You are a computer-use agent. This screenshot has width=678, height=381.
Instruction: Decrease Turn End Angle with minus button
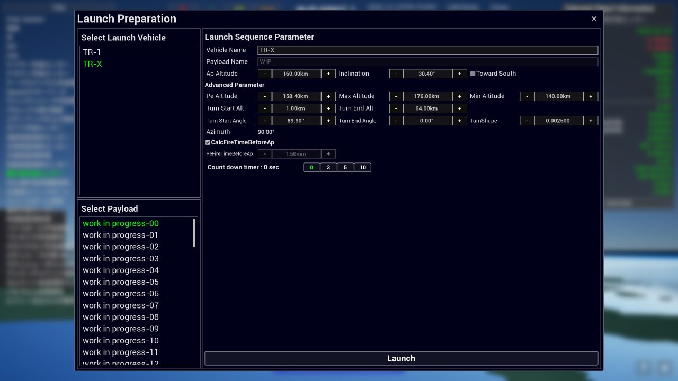pyautogui.click(x=396, y=121)
